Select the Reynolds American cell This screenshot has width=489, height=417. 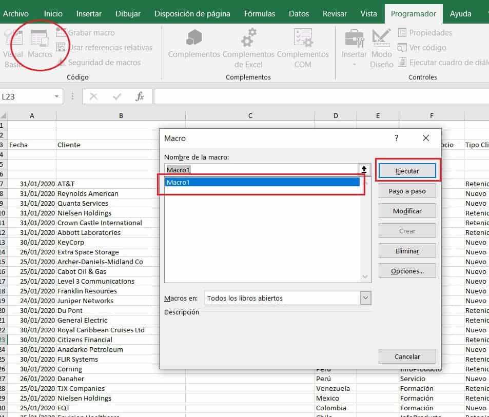pyautogui.click(x=108, y=193)
